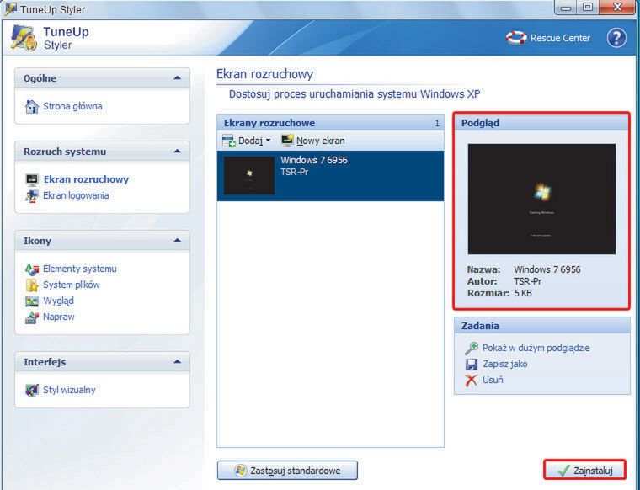Click the home icon beside Strona główna
640x490 pixels.
pos(31,106)
